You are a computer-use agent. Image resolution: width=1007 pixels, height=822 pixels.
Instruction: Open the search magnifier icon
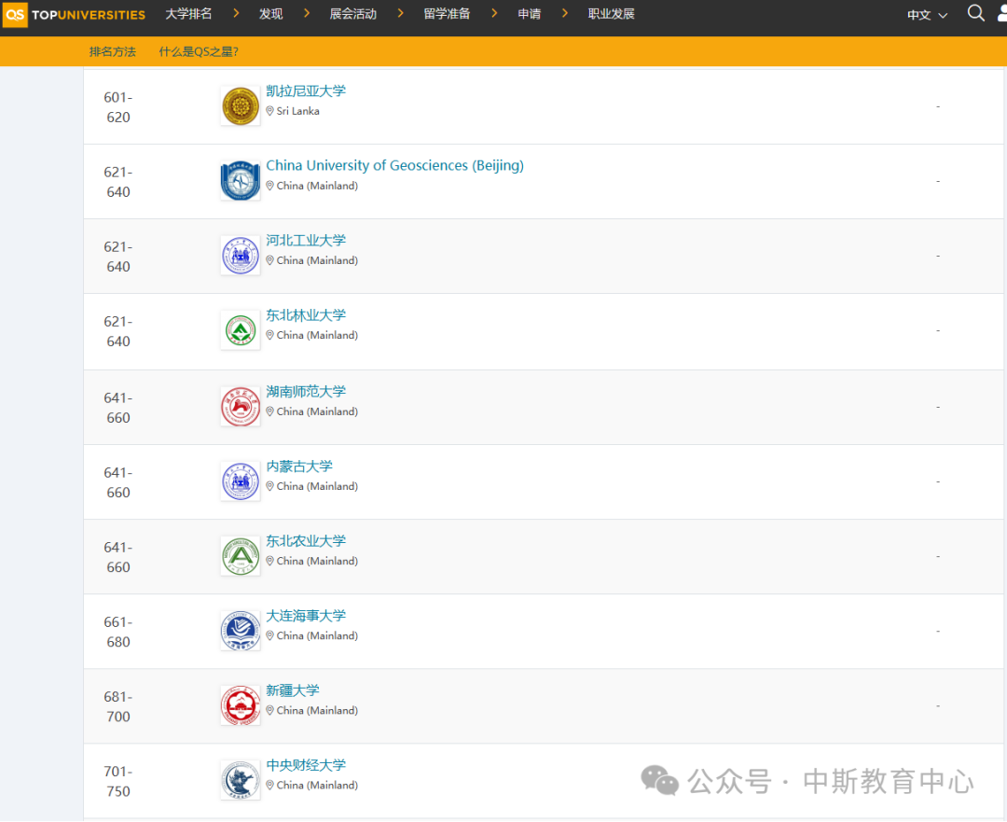click(x=975, y=13)
